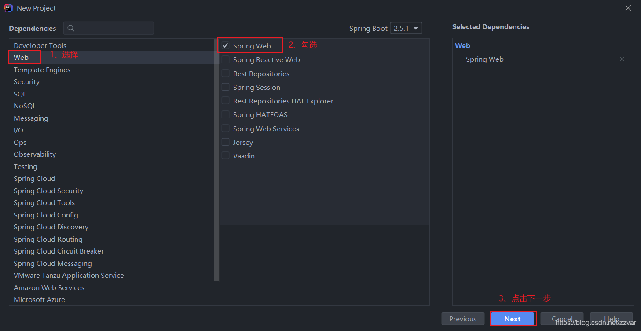Click the Next button
Image resolution: width=641 pixels, height=331 pixels.
[513, 319]
